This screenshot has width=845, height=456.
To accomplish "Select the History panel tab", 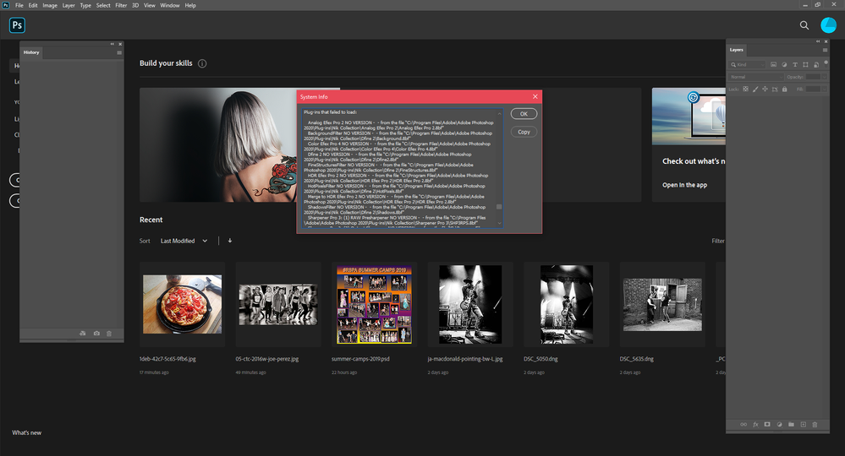I will (x=31, y=52).
